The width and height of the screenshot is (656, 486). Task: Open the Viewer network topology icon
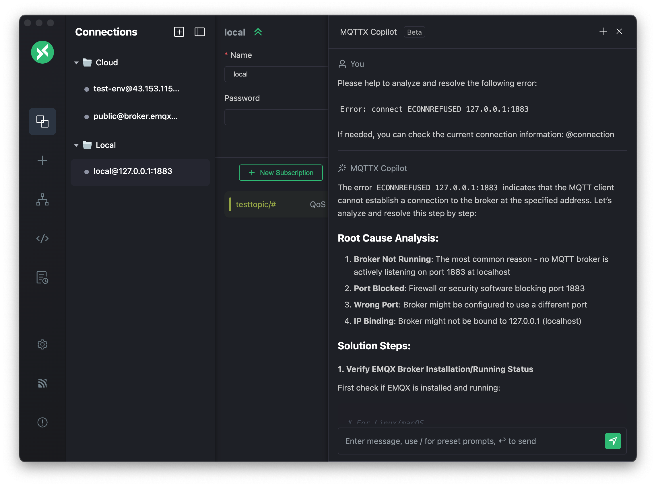click(x=42, y=199)
